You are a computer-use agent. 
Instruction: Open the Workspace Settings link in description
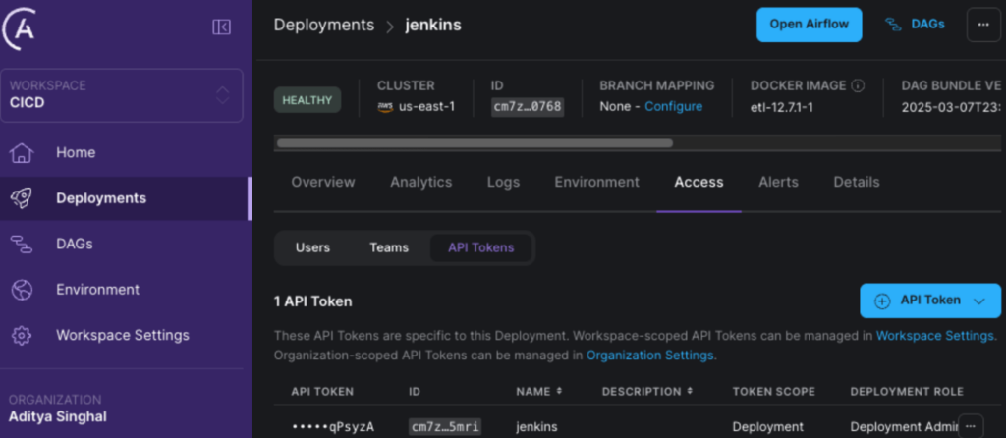coord(935,336)
